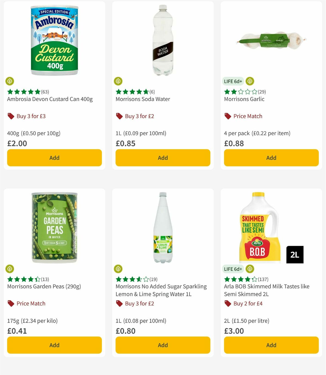Add Arla BOB Skimmed Milk to basket
This screenshot has height=375, width=326.
point(271,345)
